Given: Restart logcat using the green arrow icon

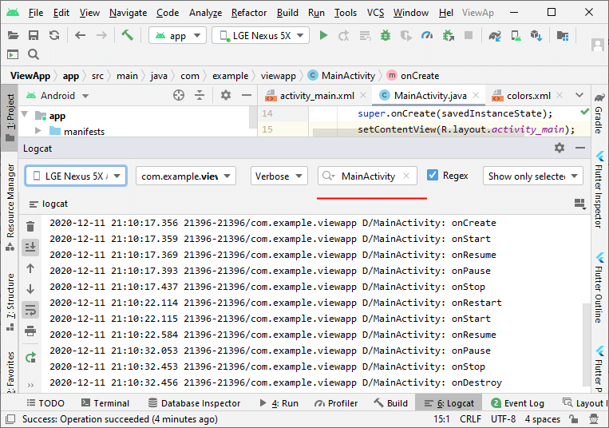Looking at the screenshot, I should point(30,357).
